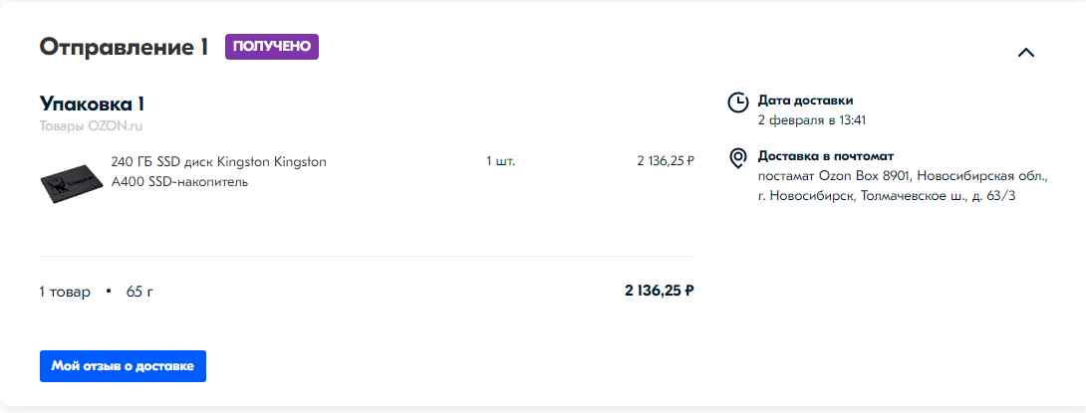Collapse the Отправление 1 section with chevron

(1026, 53)
